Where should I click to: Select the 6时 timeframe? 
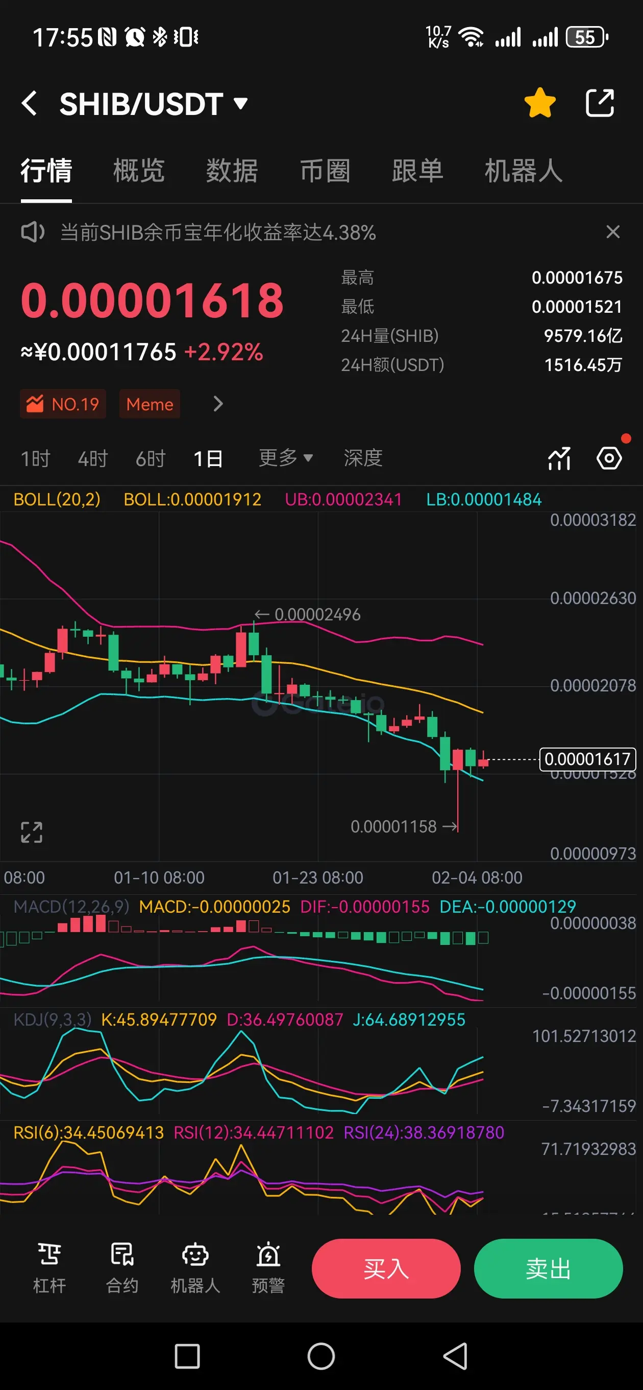151,459
